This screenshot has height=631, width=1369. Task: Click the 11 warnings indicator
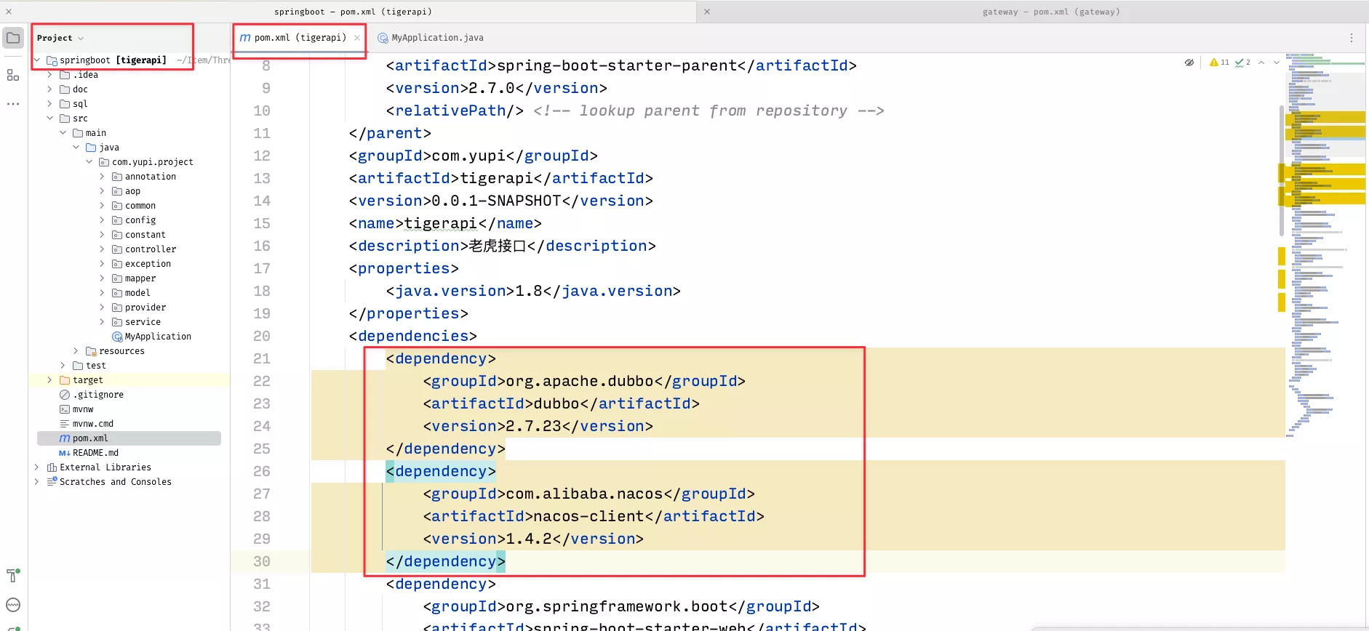pyautogui.click(x=1219, y=63)
